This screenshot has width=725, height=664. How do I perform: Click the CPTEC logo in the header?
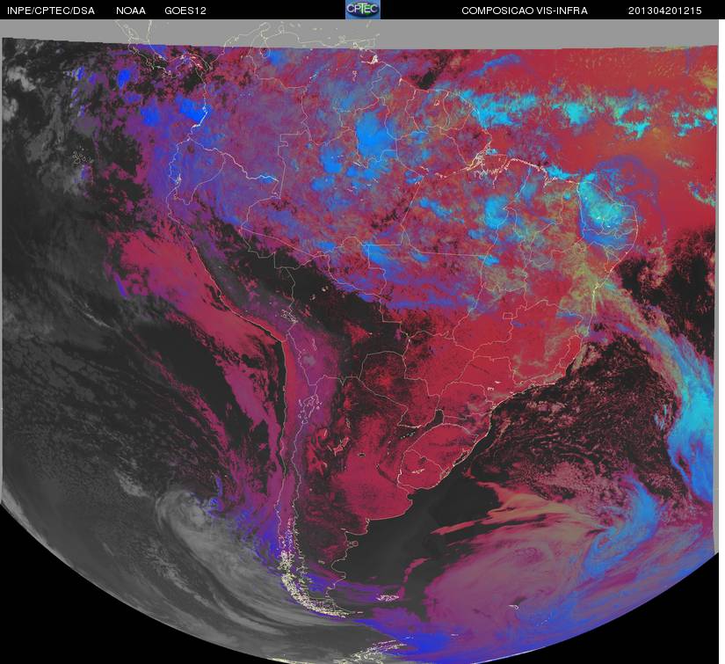coord(363,10)
